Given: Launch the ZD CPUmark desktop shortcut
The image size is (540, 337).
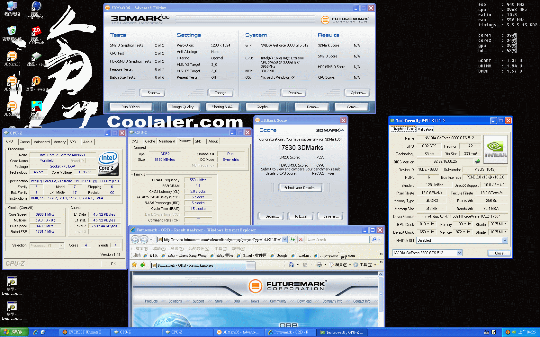Looking at the screenshot, I should 36,35.
